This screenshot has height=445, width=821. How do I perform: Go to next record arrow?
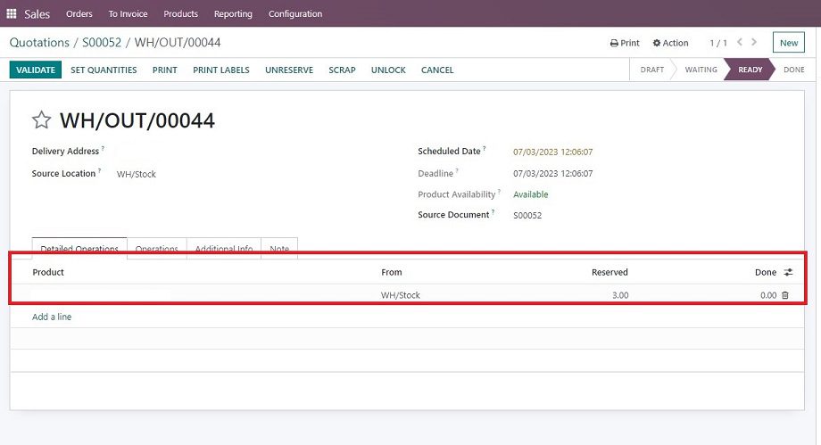click(755, 42)
